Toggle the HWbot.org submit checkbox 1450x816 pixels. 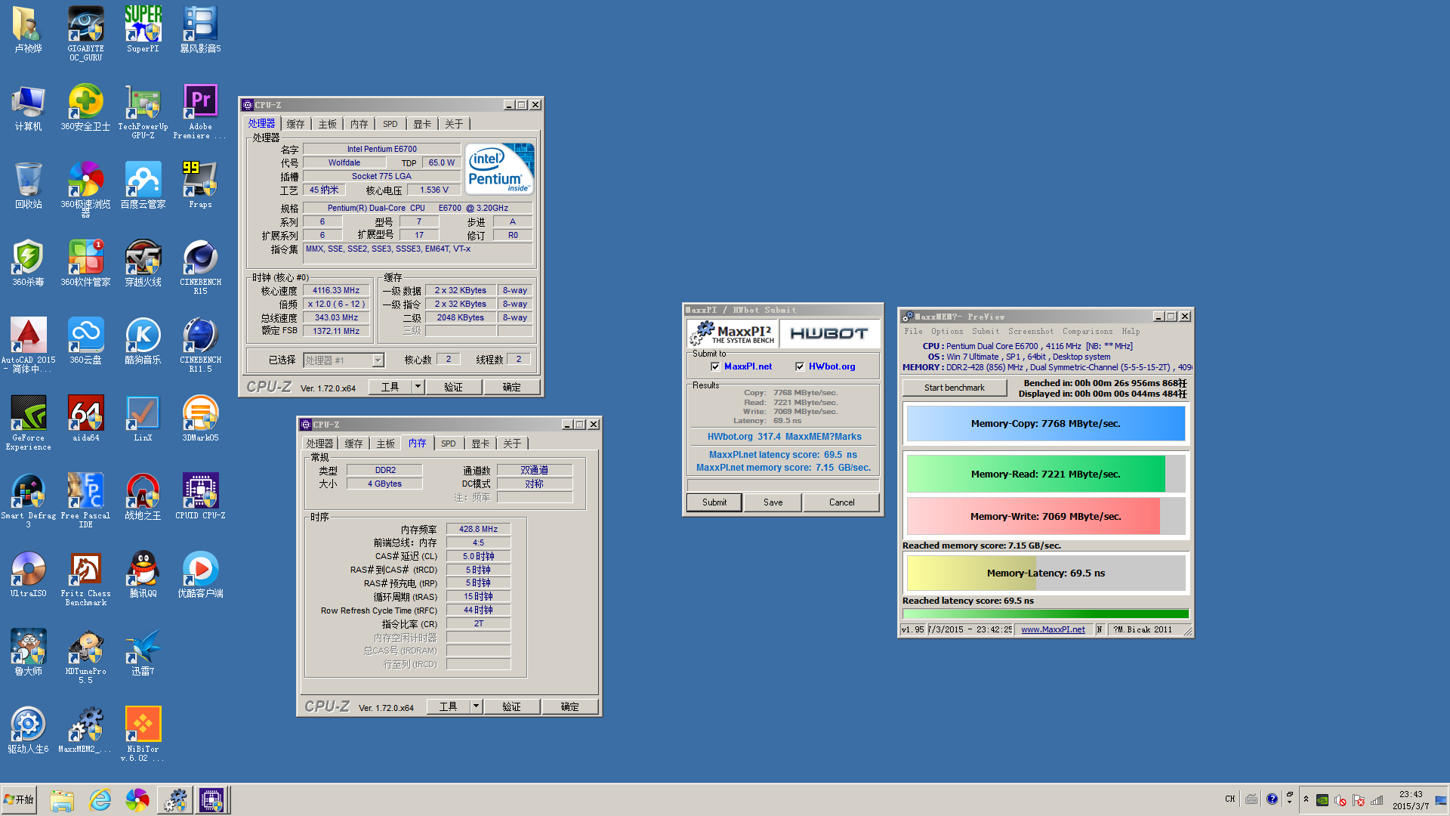pyautogui.click(x=800, y=366)
